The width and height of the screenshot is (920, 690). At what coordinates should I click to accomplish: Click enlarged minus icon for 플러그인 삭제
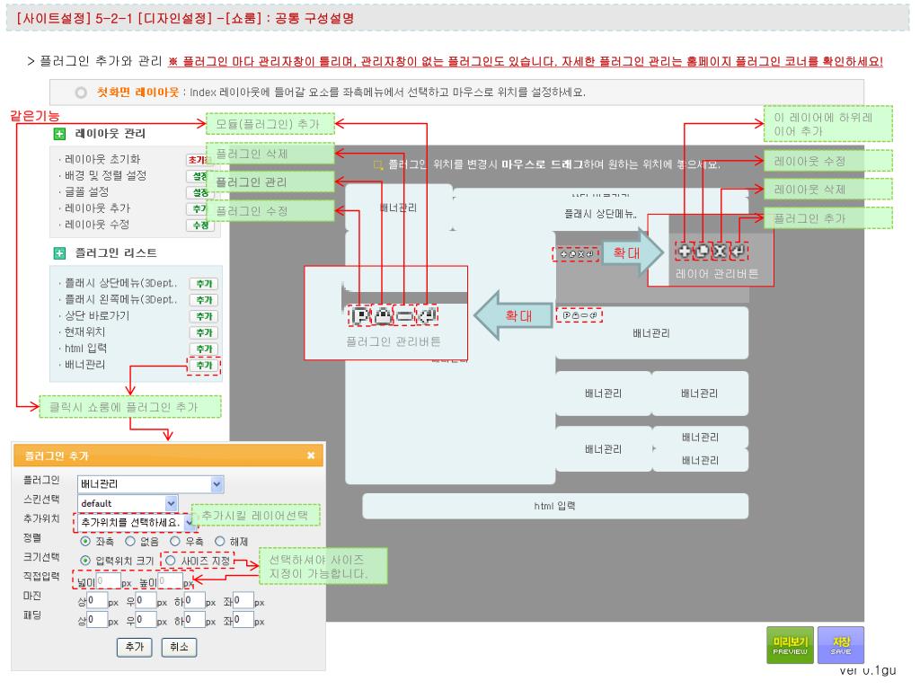[x=405, y=316]
